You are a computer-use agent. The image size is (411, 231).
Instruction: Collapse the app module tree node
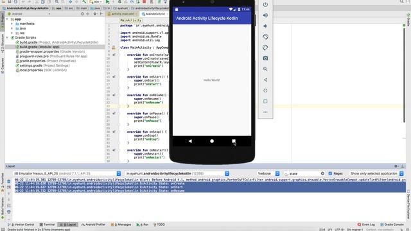click(x=7, y=19)
